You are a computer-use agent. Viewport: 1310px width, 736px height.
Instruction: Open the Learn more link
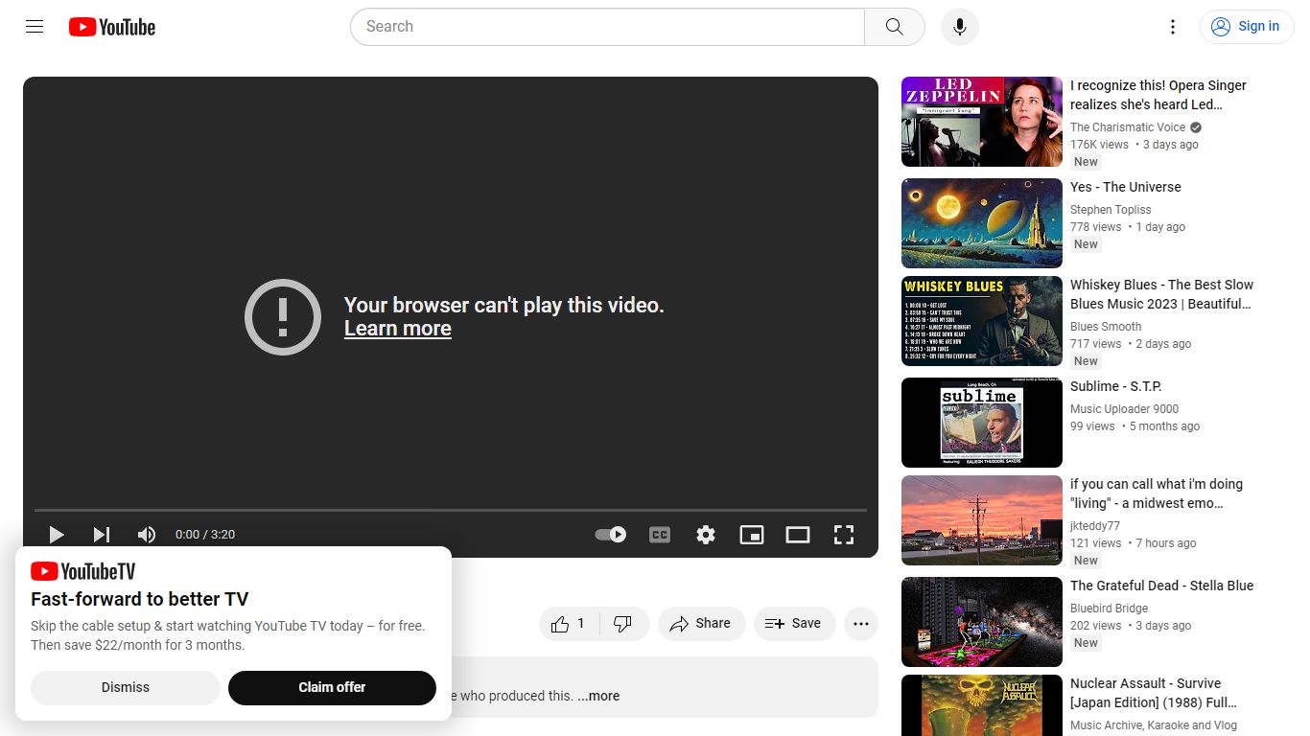398,329
